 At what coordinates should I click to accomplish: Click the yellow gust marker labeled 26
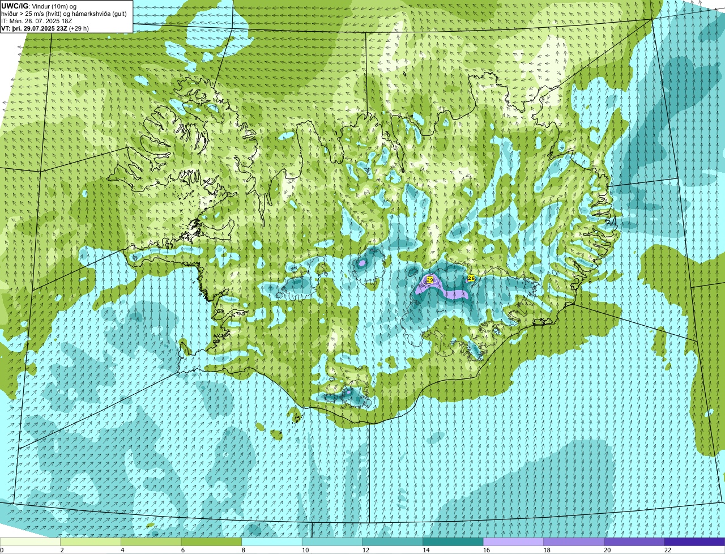point(471,278)
